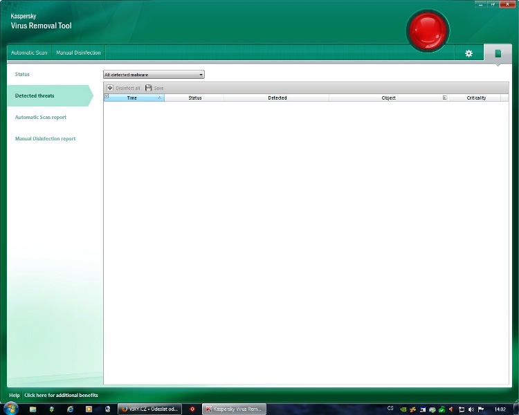The image size is (519, 415).
Task: Click the Opera icon in the taskbar
Action: click(x=192, y=409)
